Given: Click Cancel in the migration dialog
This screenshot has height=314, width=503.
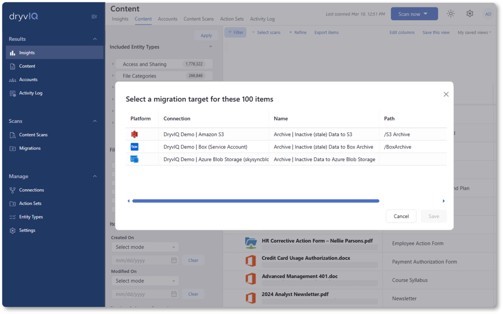Looking at the screenshot, I should (401, 216).
